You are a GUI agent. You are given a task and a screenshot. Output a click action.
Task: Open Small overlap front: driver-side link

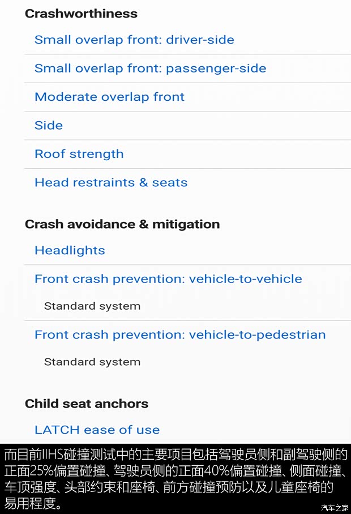[134, 40]
